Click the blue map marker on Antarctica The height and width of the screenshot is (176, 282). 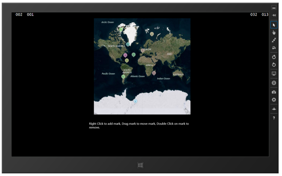[x=135, y=101]
